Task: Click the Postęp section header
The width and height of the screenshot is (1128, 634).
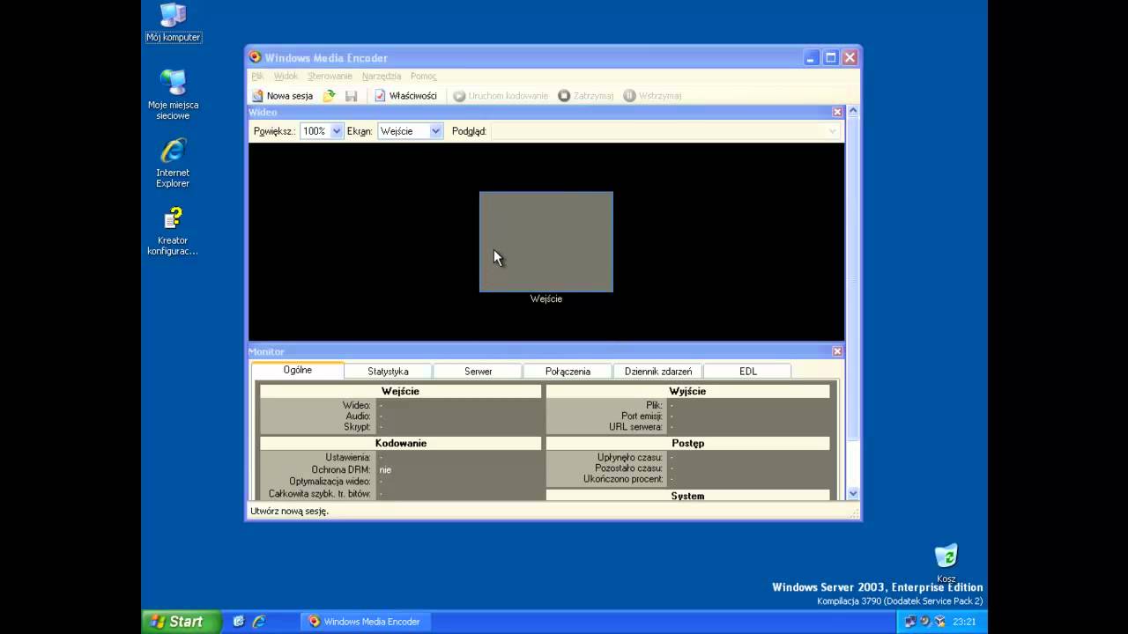Action: click(687, 443)
